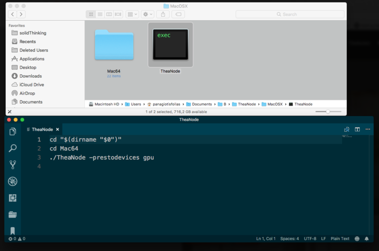This screenshot has height=251, width=379.
Task: Adjust the Finder icon size slider
Action: (x=328, y=112)
